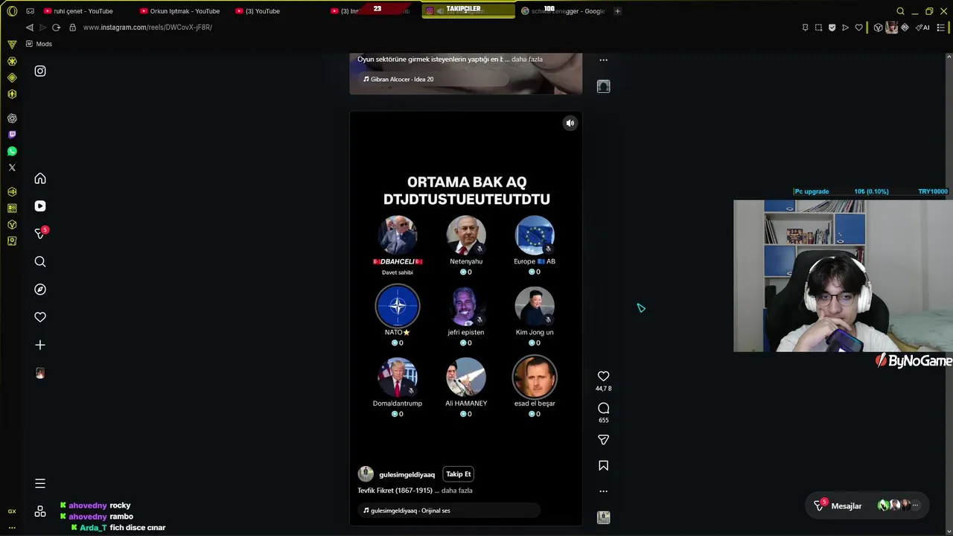Open My Flow send icon in toolbar
953x536 pixels.
[x=845, y=28]
